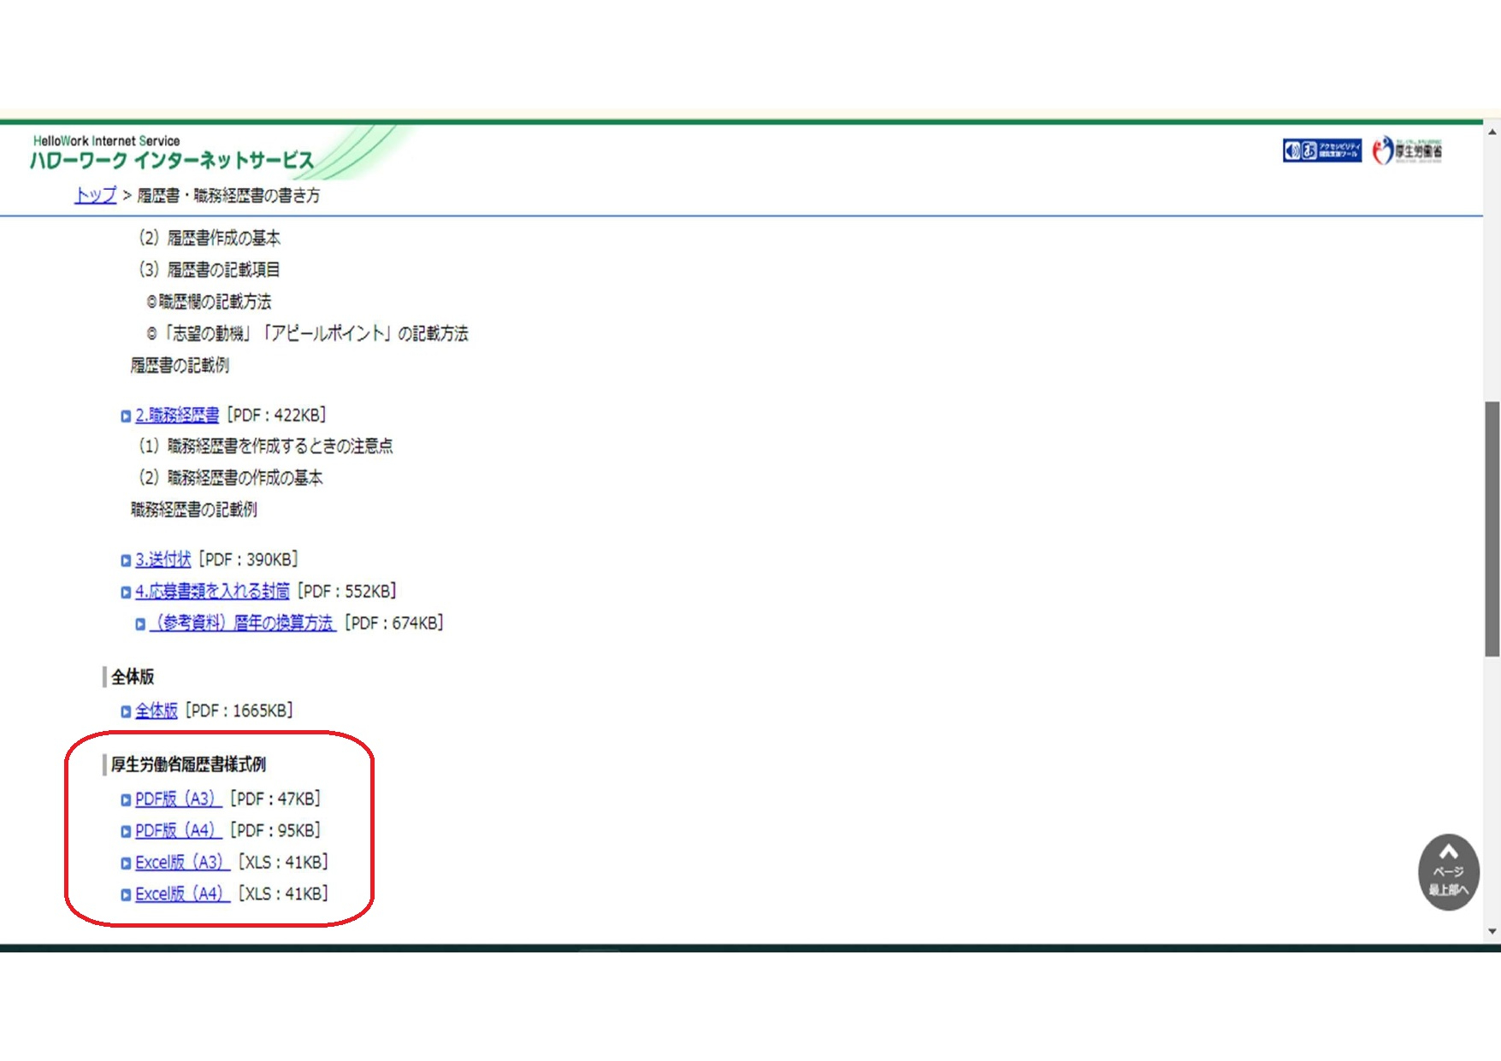Go to トップ breadcrumb link
Viewport: 1501px width, 1061px height.
click(95, 196)
